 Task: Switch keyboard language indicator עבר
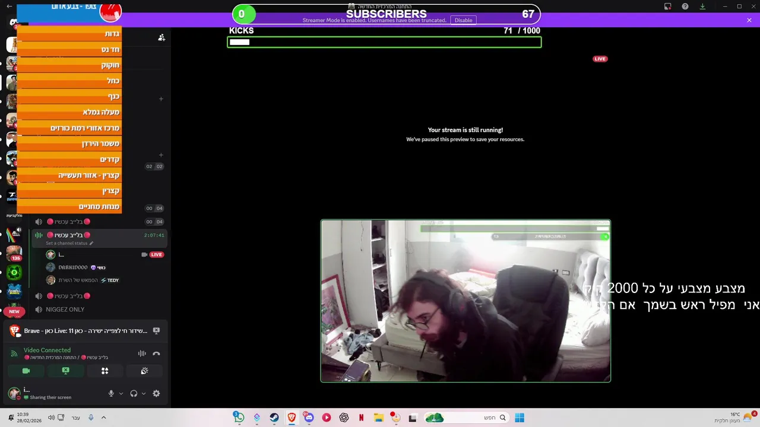coord(75,418)
